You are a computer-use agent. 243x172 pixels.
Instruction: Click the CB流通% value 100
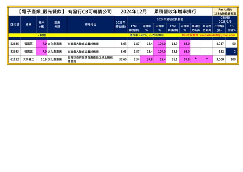point(232,59)
